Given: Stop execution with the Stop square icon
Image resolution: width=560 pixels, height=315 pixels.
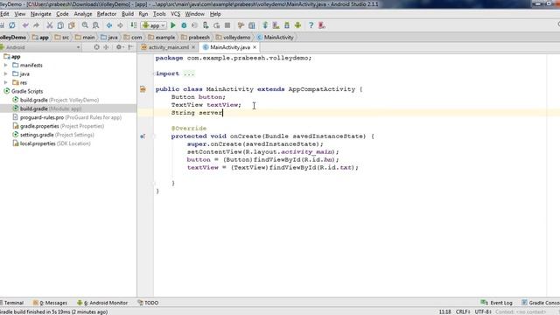Looking at the screenshot, I should click(227, 25).
